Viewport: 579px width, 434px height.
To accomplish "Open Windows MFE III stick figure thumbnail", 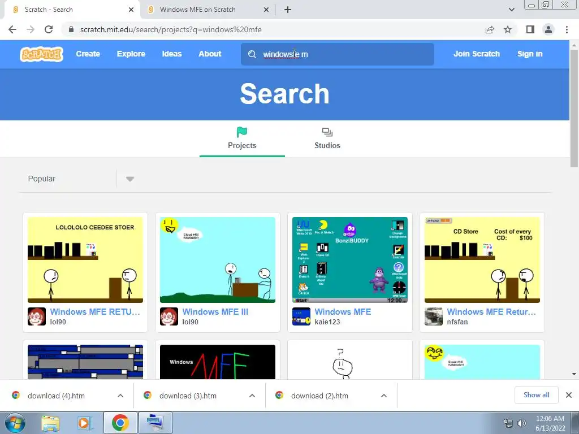I will pyautogui.click(x=218, y=260).
